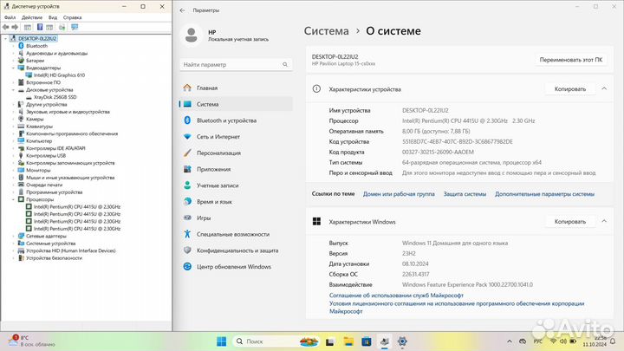Viewport: 624px width, 351px height.
Task: Click the Back arrow in Device Manager toolbar
Action: [5, 27]
